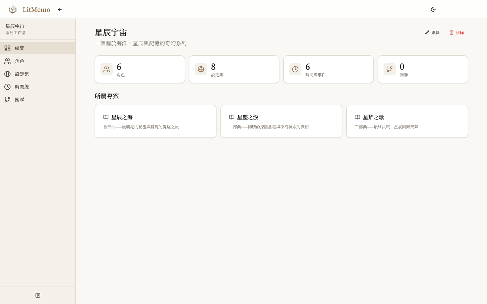Viewport: 487px width, 304px height.
Task: Click the clock icon on the 時間線事件 card
Action: [295, 69]
